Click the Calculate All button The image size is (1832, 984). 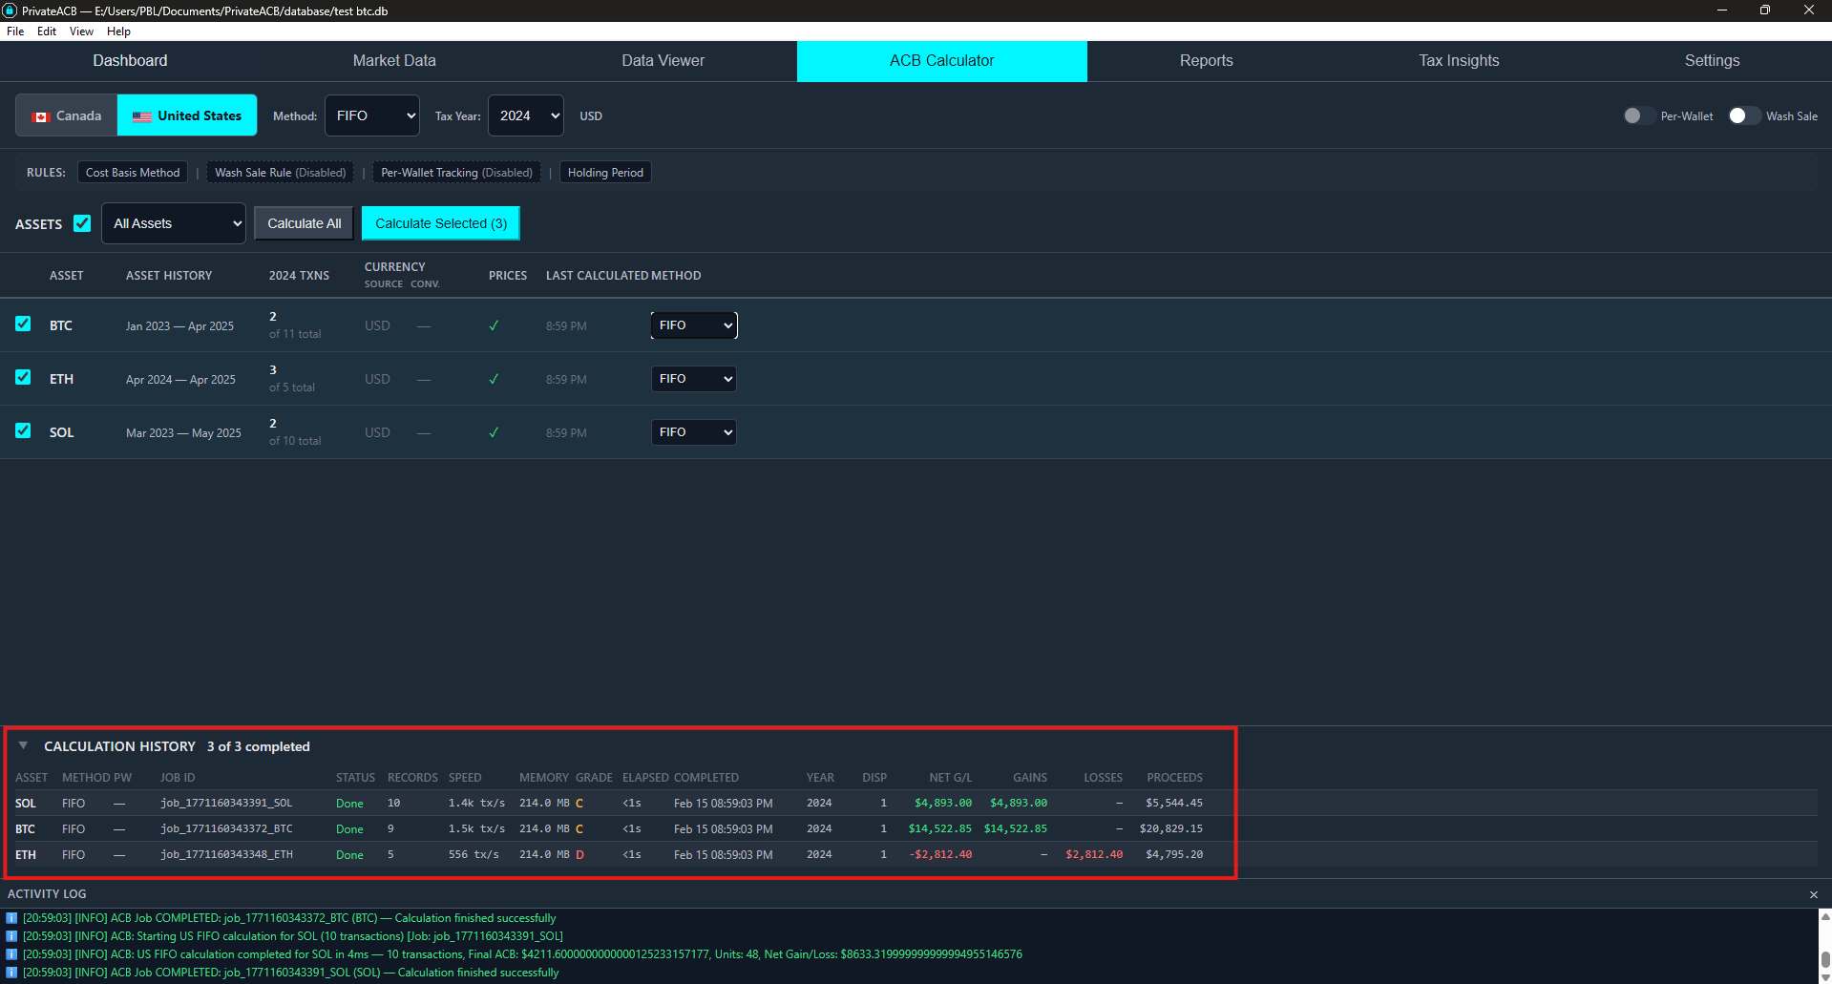click(304, 223)
